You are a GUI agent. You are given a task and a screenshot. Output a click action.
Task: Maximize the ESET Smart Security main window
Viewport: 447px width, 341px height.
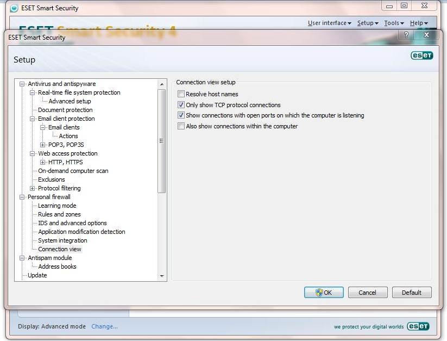pyautogui.click(x=404, y=5)
